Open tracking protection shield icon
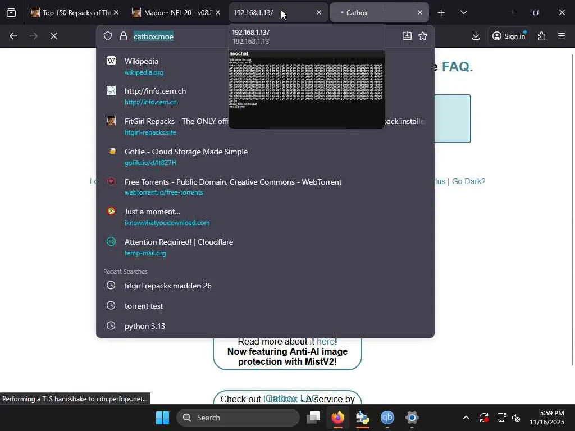 [107, 36]
